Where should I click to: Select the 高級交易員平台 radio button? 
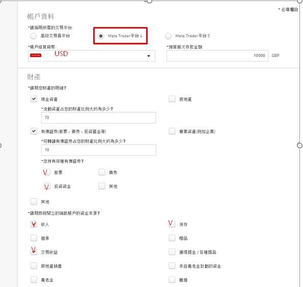coord(34,36)
